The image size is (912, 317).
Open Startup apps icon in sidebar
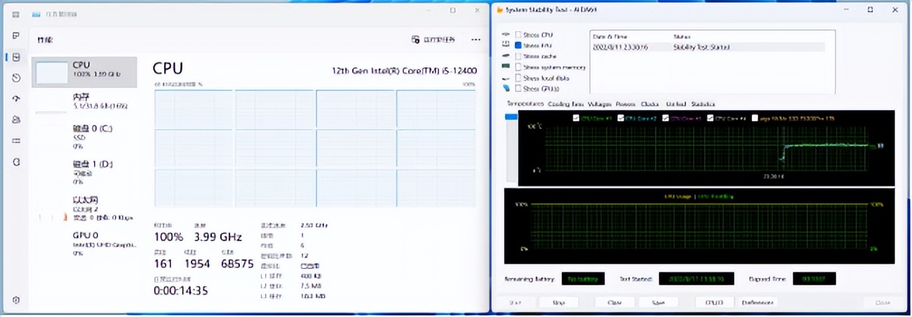(16, 99)
